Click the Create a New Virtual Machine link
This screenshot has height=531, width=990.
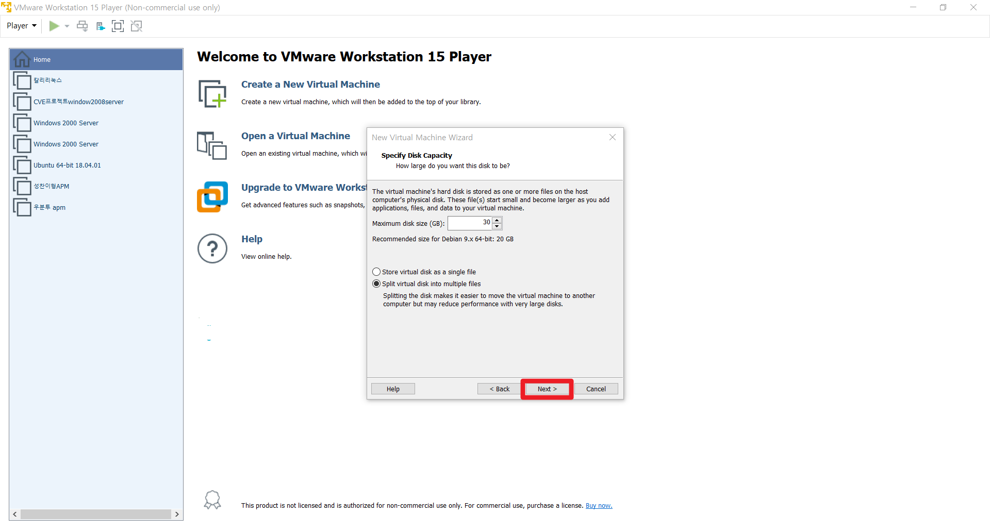310,85
